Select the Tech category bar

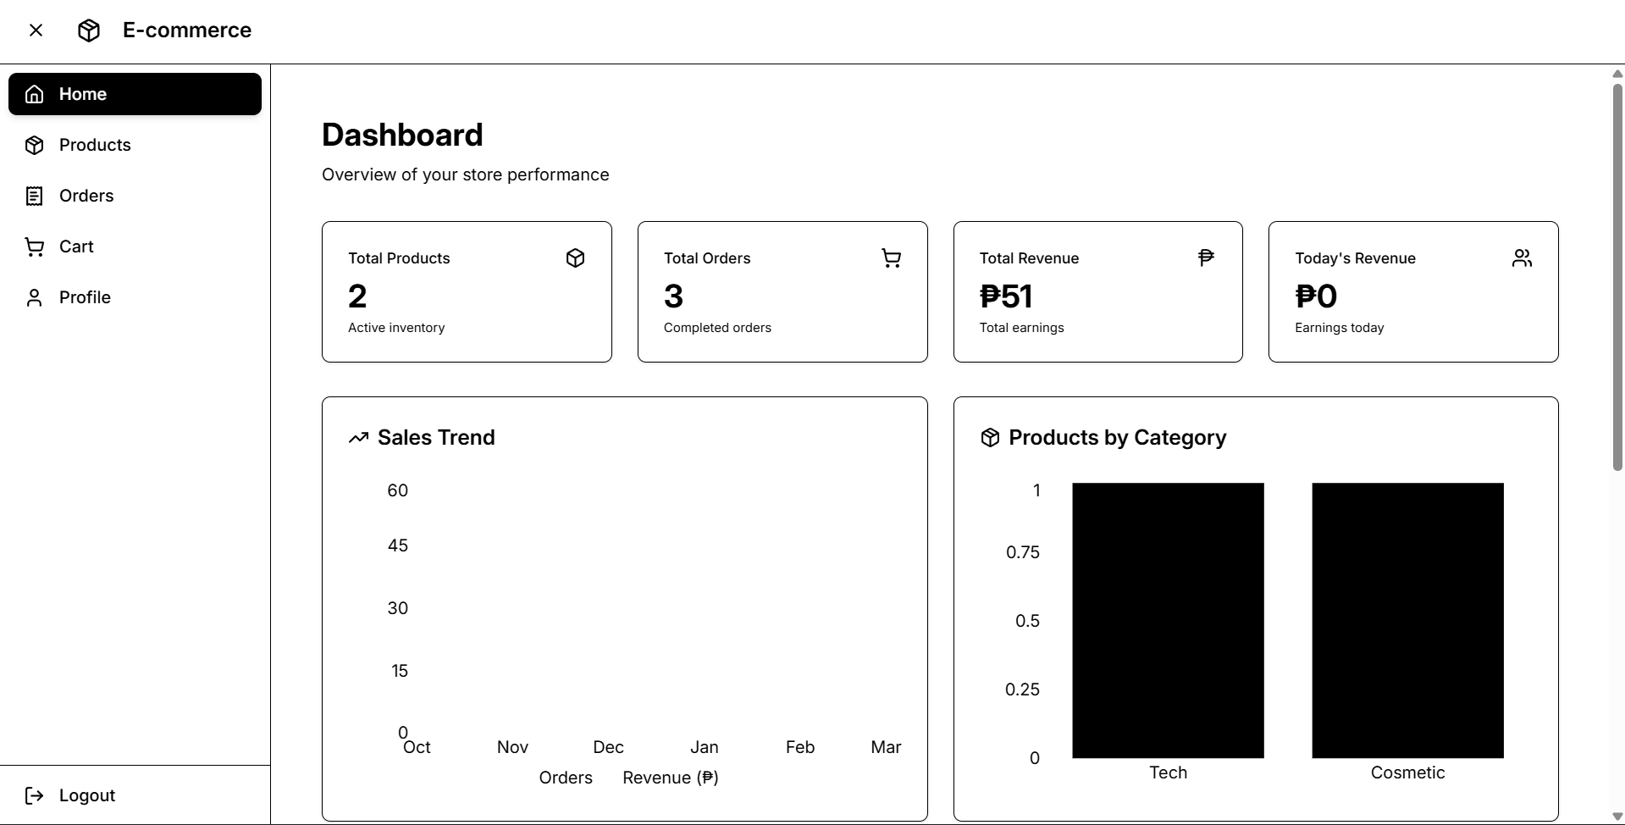point(1168,620)
